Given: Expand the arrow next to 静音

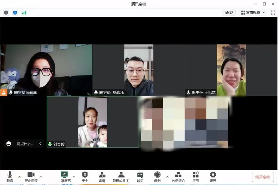Looking at the screenshot, I should click(x=20, y=177).
